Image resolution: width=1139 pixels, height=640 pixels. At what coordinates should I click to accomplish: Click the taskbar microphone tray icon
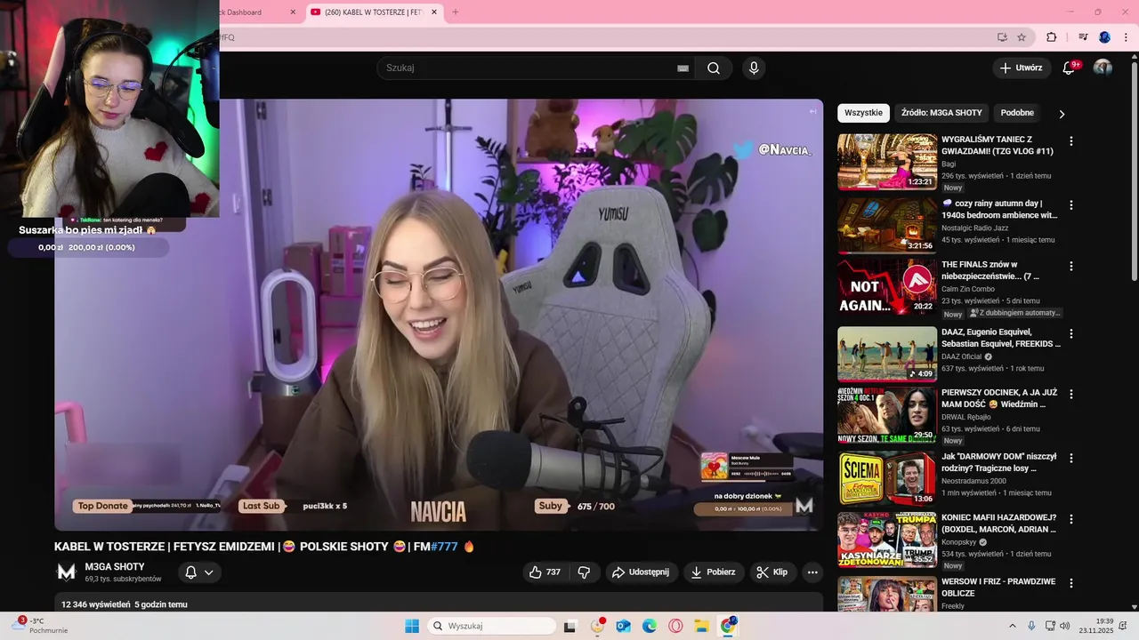coord(1031,626)
